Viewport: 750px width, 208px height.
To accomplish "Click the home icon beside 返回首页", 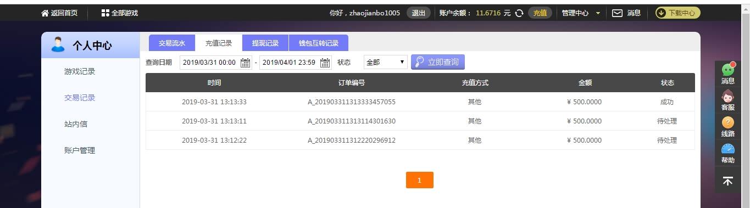I will (45, 13).
